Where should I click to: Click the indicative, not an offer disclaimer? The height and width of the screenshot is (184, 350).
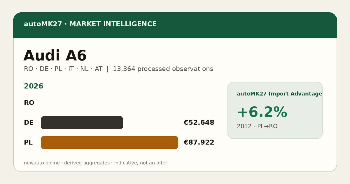click(141, 163)
